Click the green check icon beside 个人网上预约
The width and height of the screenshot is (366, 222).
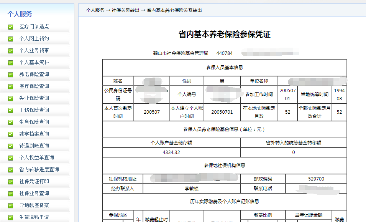point(10,38)
